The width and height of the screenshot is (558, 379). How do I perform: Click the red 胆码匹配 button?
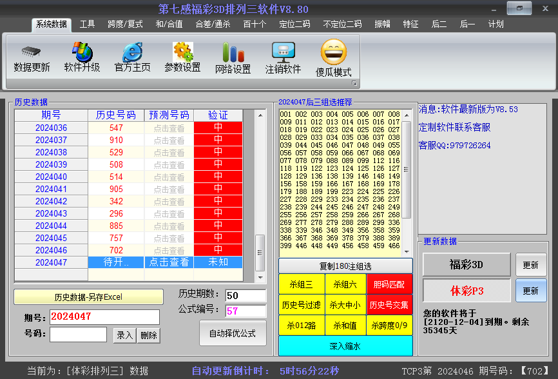[389, 284]
